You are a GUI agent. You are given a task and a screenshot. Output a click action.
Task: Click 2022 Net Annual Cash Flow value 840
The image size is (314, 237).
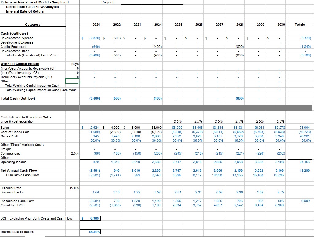click(117, 170)
